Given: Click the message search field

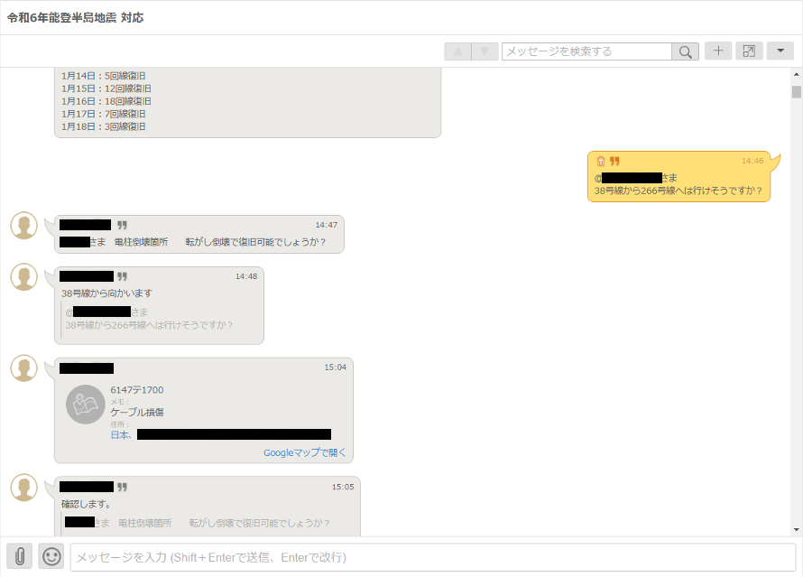Looking at the screenshot, I should [x=586, y=51].
